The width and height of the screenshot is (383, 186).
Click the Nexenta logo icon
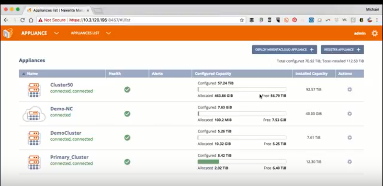[8, 33]
